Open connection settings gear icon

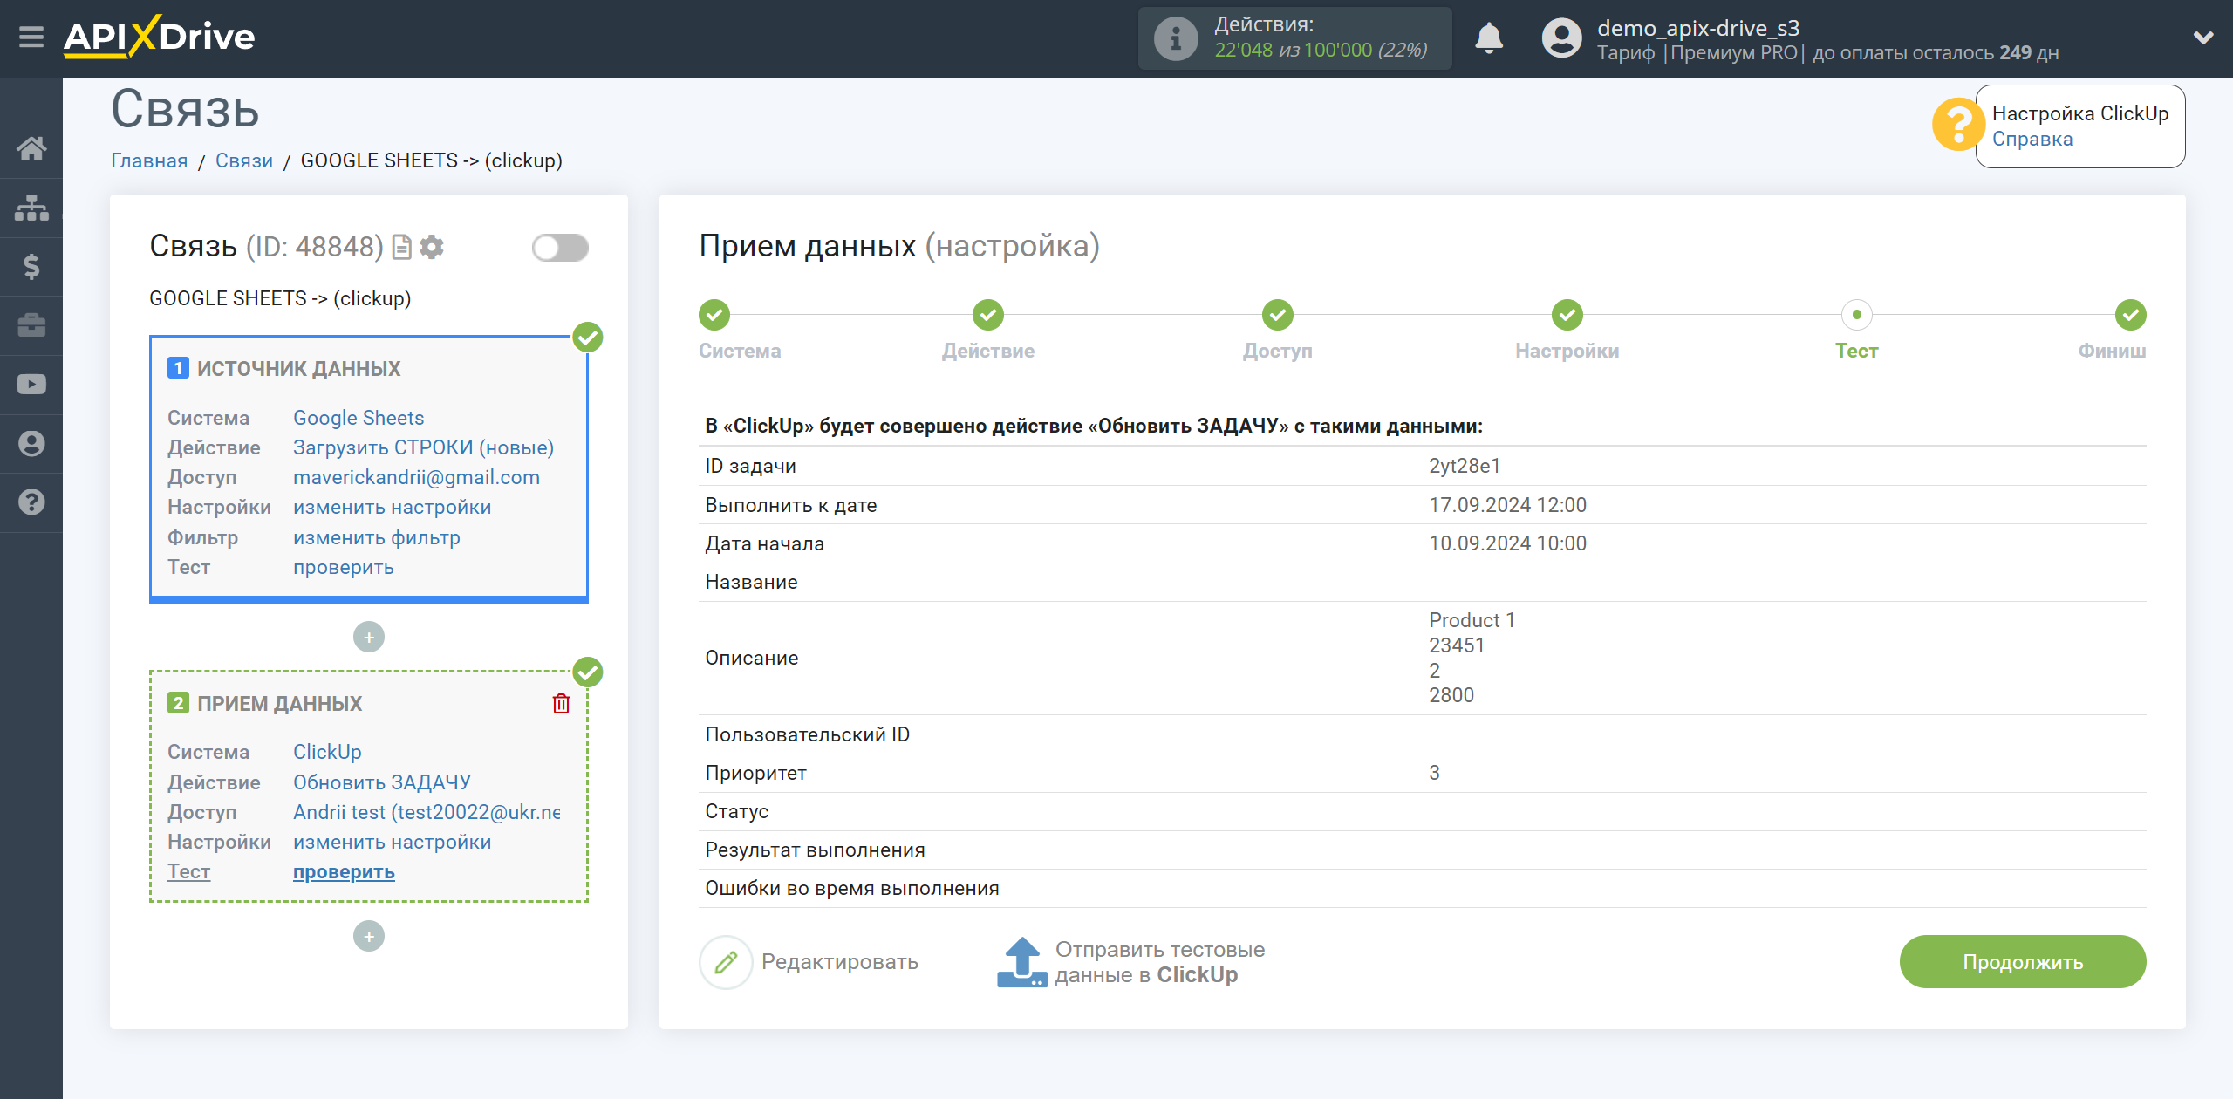(x=432, y=248)
